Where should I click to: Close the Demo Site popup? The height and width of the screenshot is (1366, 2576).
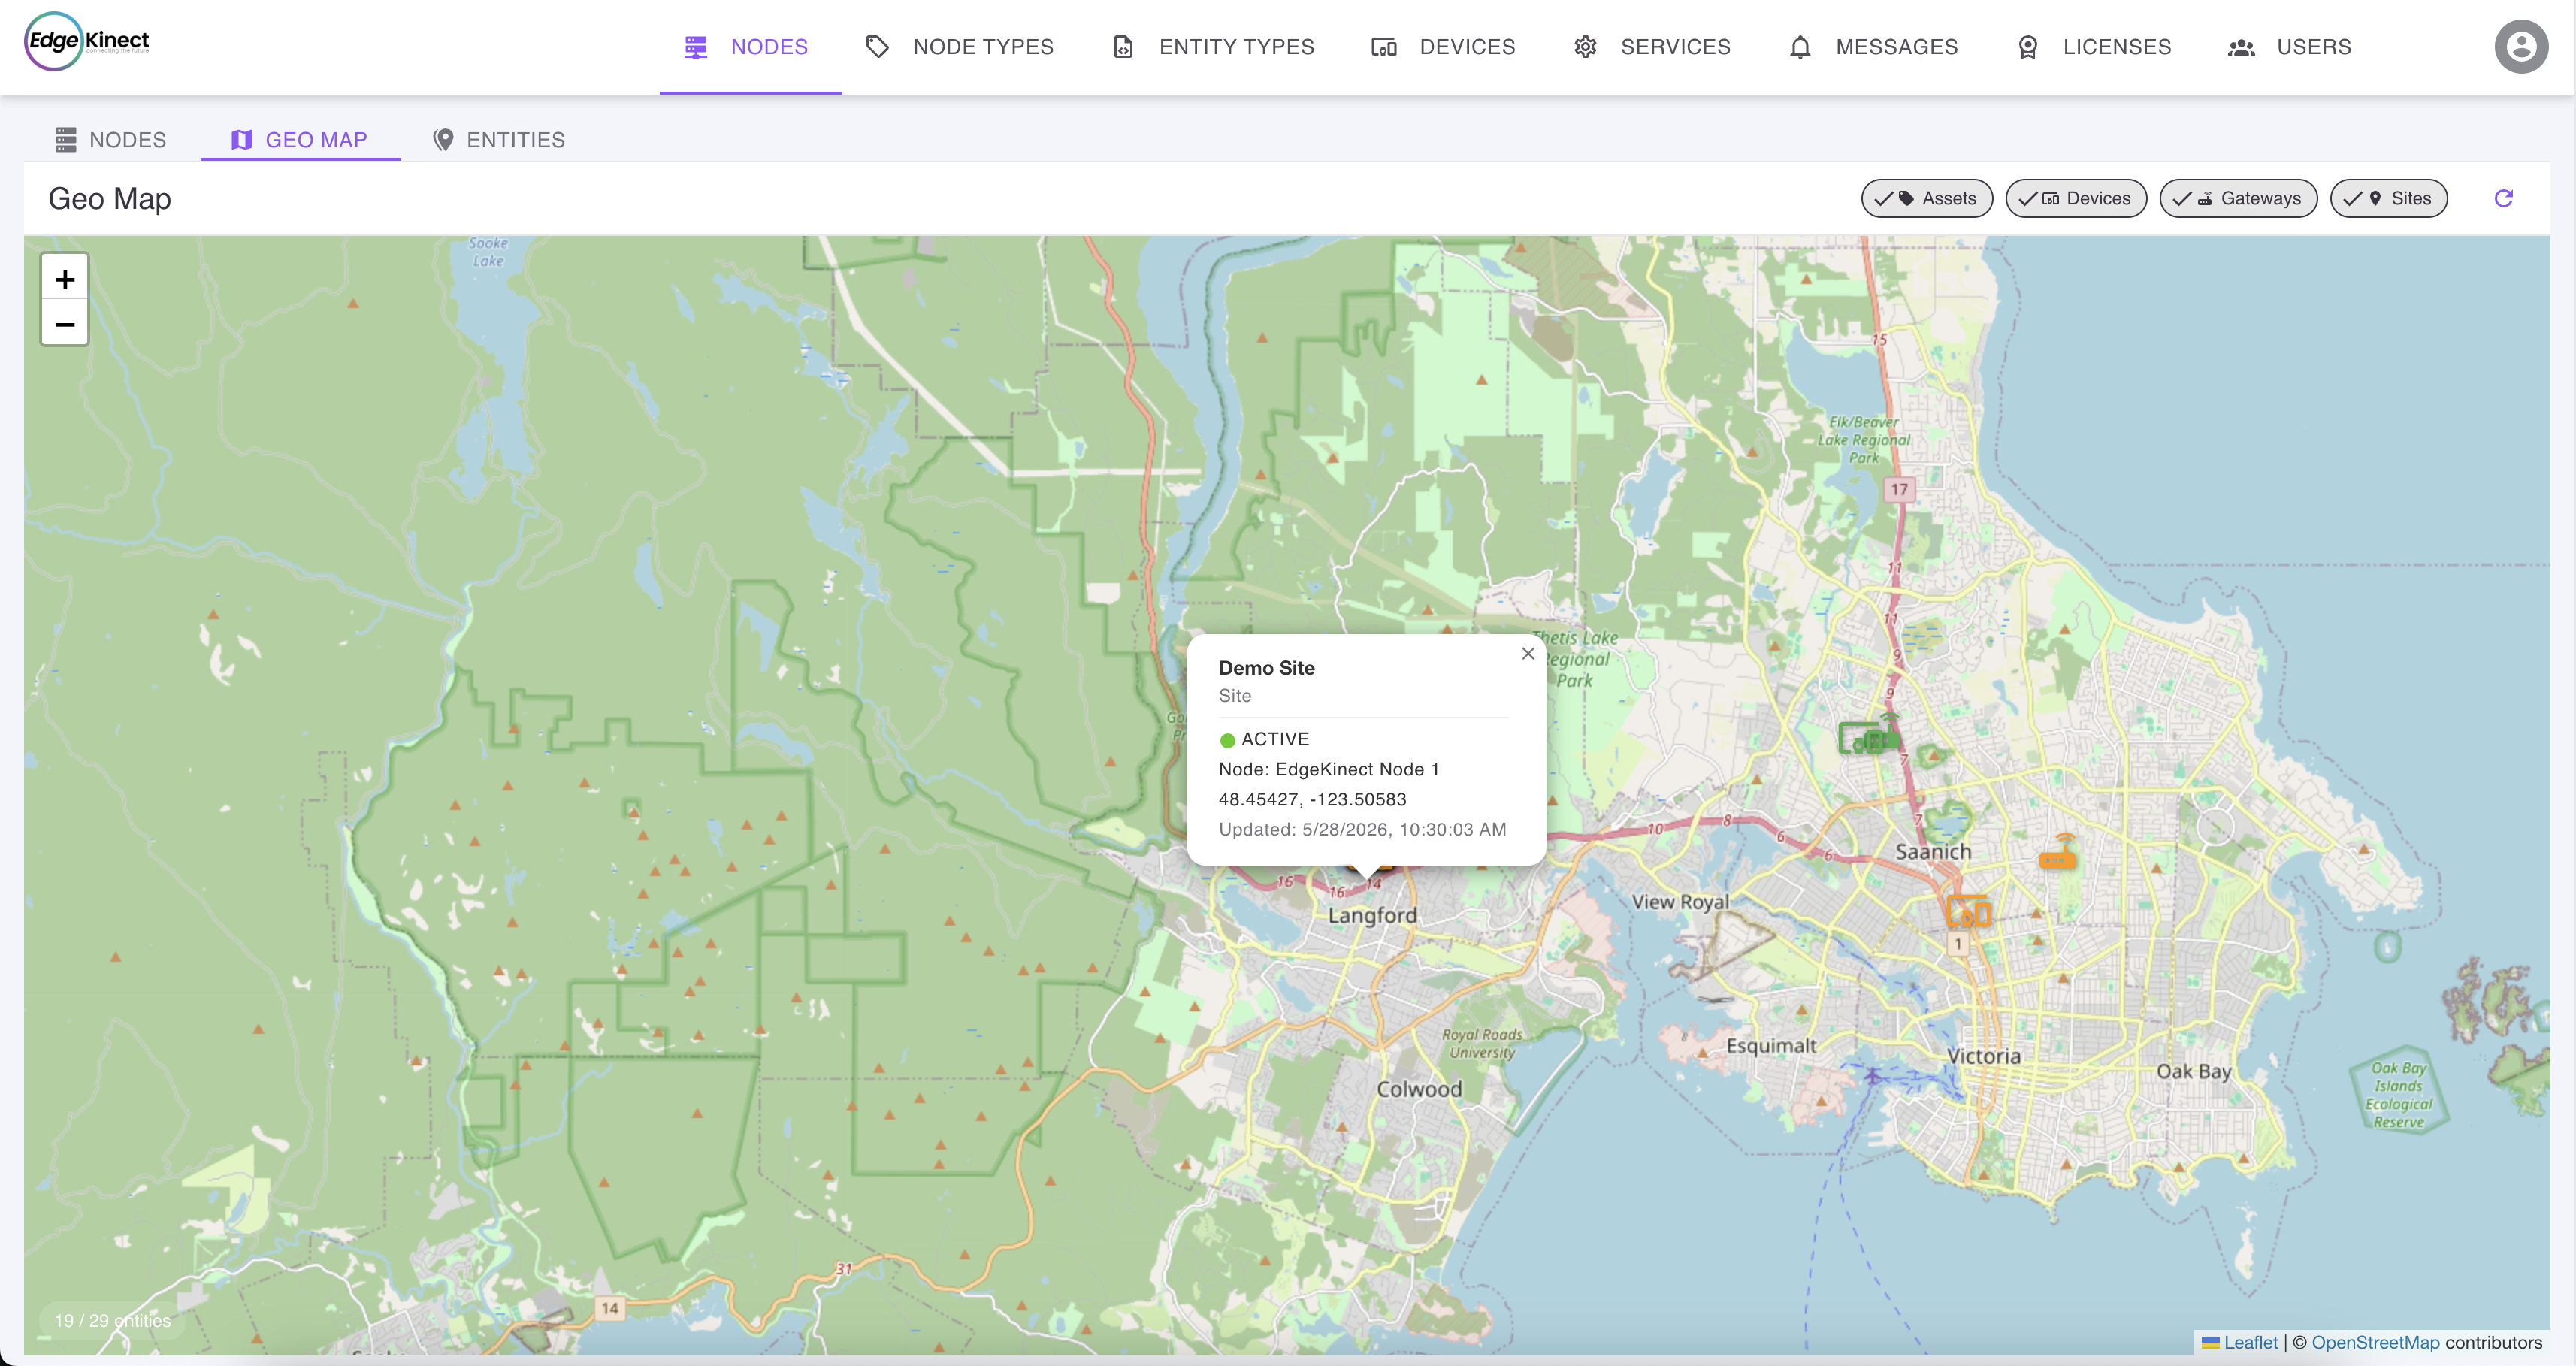(1527, 654)
